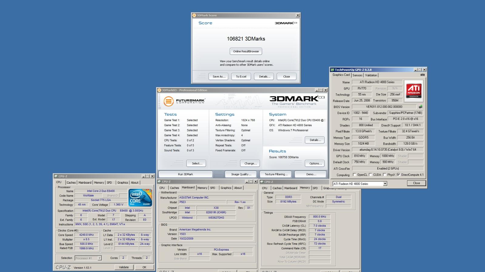Click Options under the Results section
This screenshot has height=272, width=485.
coord(315,163)
